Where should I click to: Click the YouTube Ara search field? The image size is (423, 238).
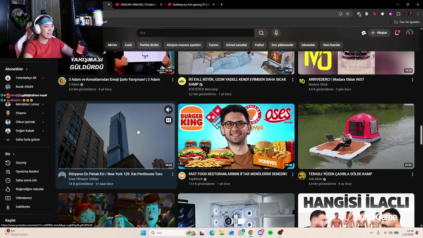[x=195, y=33]
